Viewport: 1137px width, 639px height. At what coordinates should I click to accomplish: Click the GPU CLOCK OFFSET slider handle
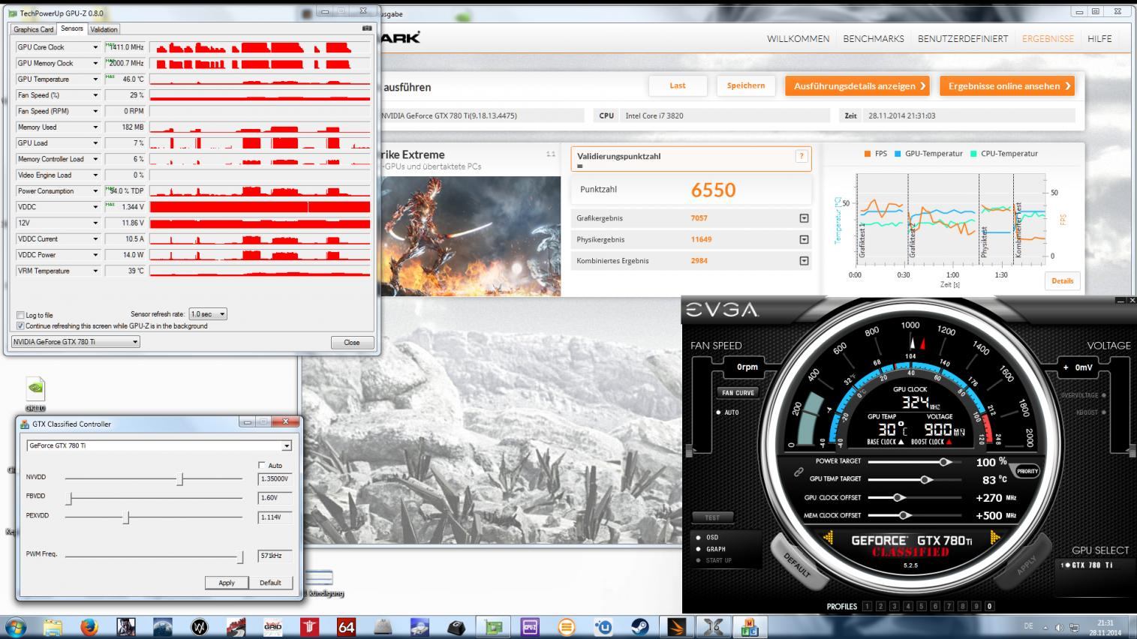pyautogui.click(x=898, y=497)
